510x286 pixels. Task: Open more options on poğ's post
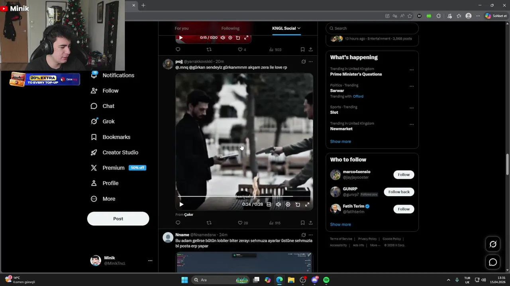[x=311, y=62]
